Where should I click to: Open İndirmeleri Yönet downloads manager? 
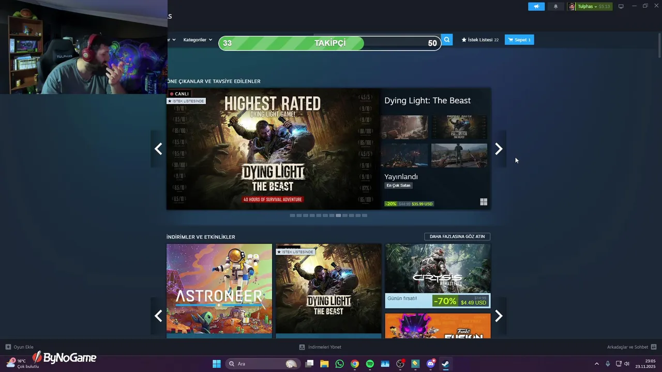click(x=320, y=347)
